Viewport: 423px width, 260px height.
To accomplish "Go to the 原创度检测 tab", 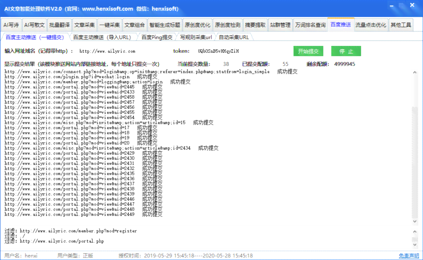I will (x=228, y=25).
